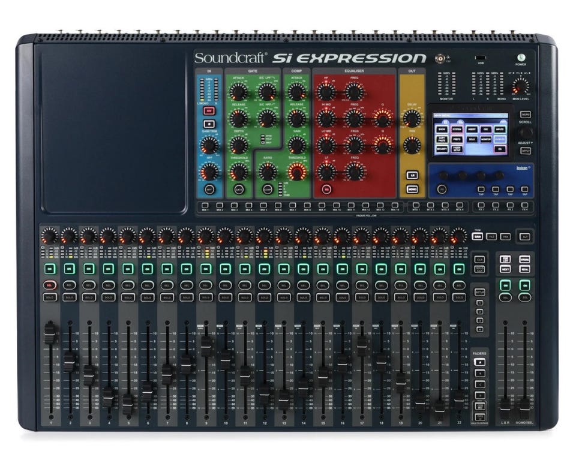
Task: Toggle the ON button for channel 1
Action: point(50,269)
